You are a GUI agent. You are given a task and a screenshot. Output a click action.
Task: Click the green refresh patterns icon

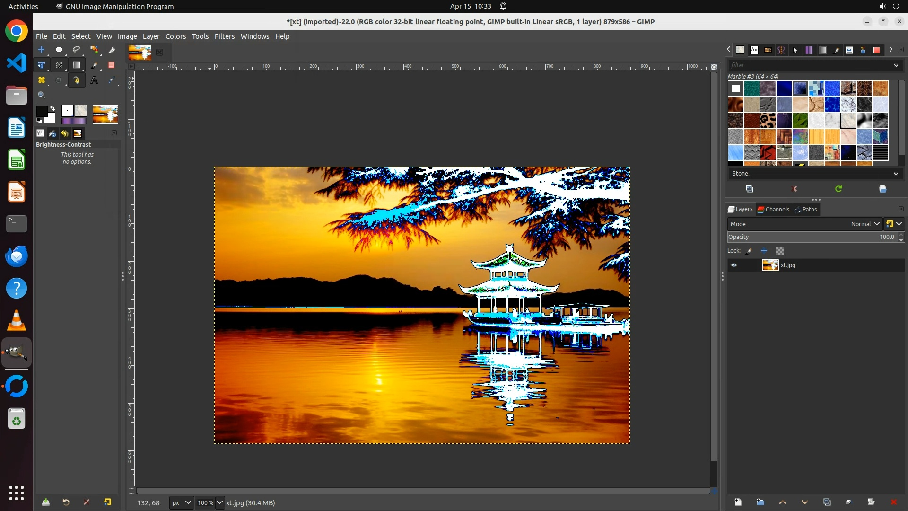pyautogui.click(x=838, y=189)
